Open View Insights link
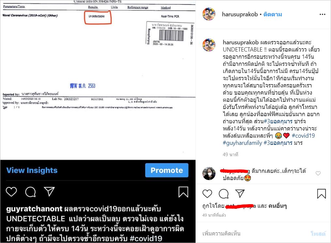This screenshot has height=243, width=331. point(32,170)
